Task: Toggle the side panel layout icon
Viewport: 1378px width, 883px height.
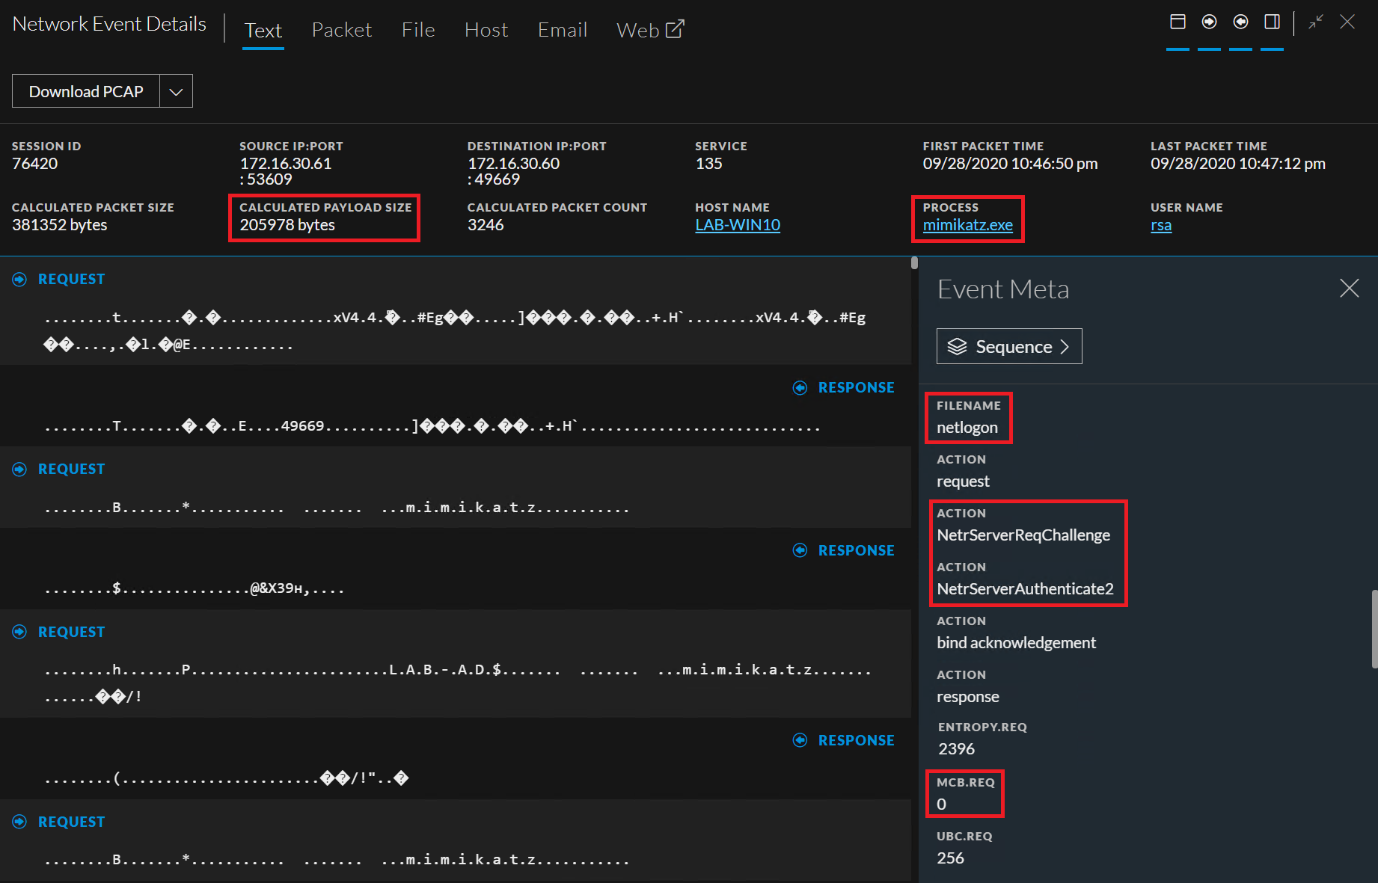Action: 1272,22
